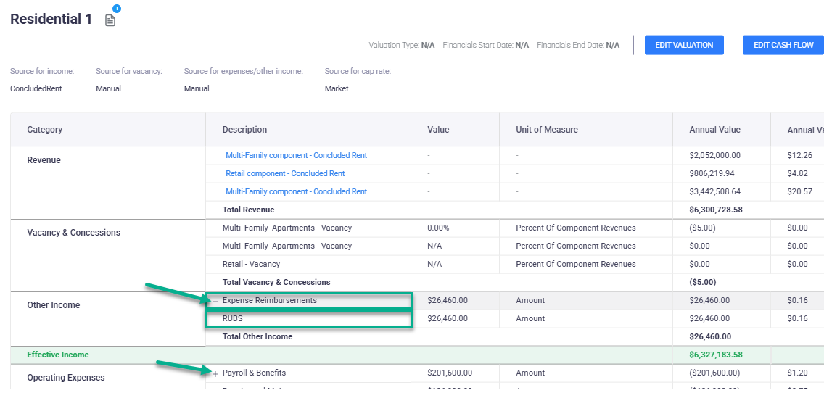Click the blue alert badge above the document icon
The image size is (824, 398).
pos(117,9)
